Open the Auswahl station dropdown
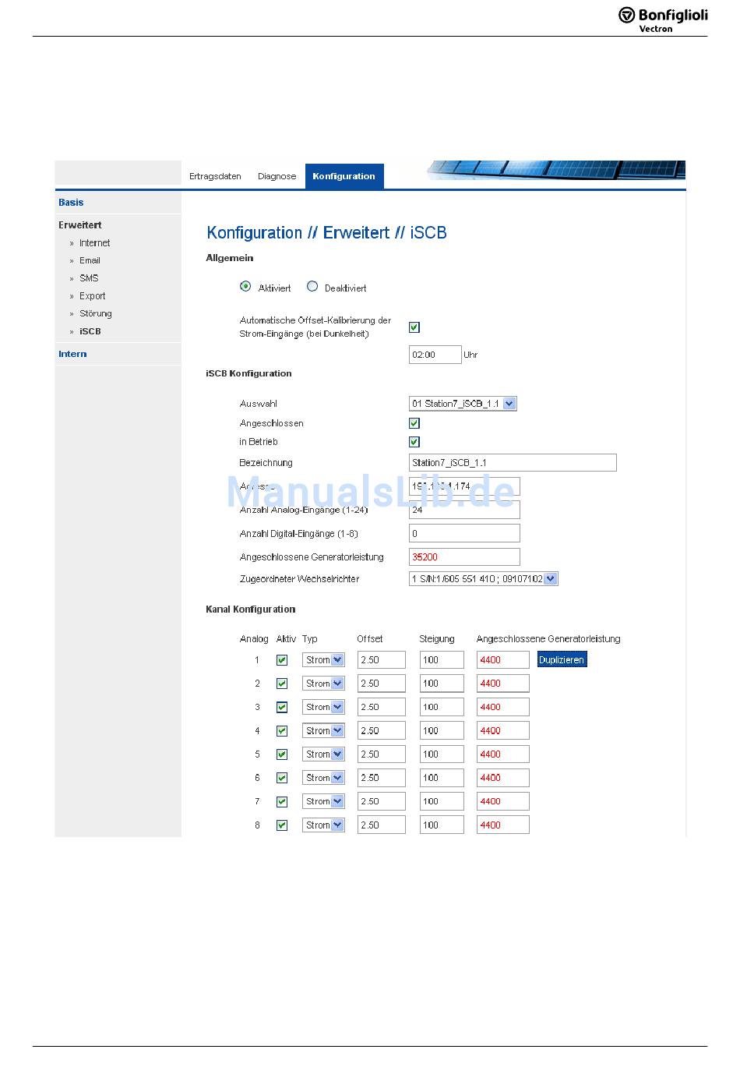 click(x=463, y=404)
